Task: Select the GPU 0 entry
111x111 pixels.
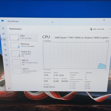Action: tap(26, 71)
